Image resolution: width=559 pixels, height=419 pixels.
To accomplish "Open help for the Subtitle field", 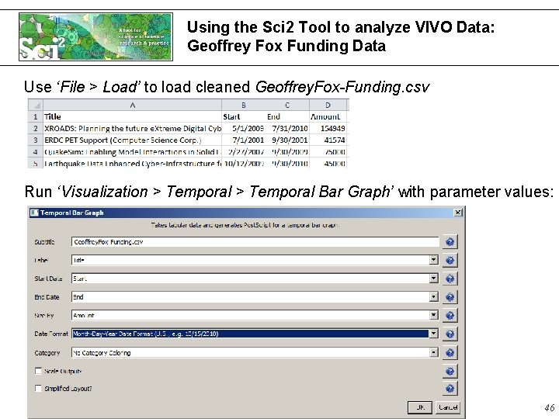I will (450, 242).
